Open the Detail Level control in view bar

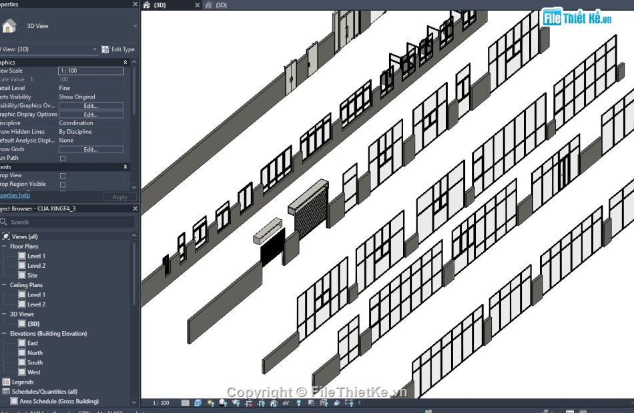[x=186, y=403]
